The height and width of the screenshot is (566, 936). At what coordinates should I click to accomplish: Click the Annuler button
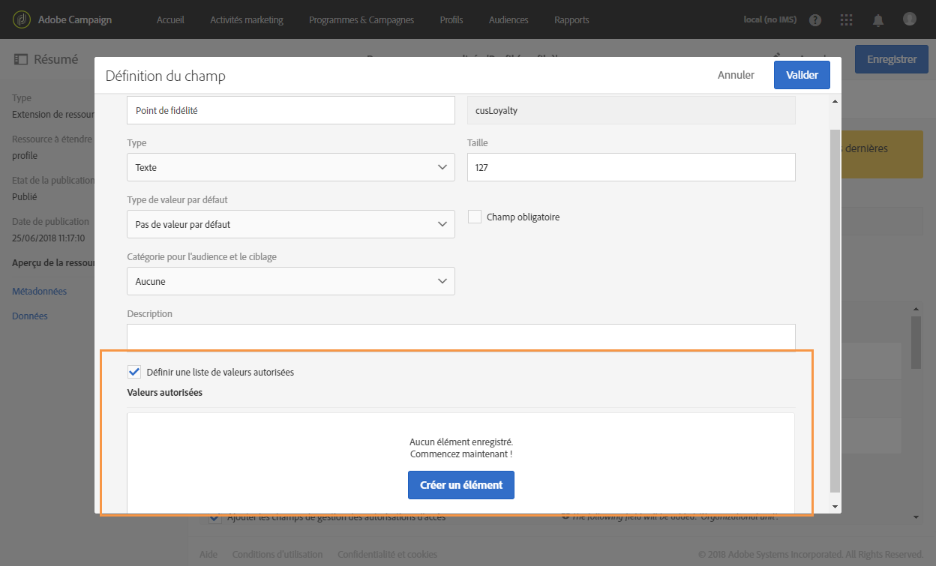736,75
